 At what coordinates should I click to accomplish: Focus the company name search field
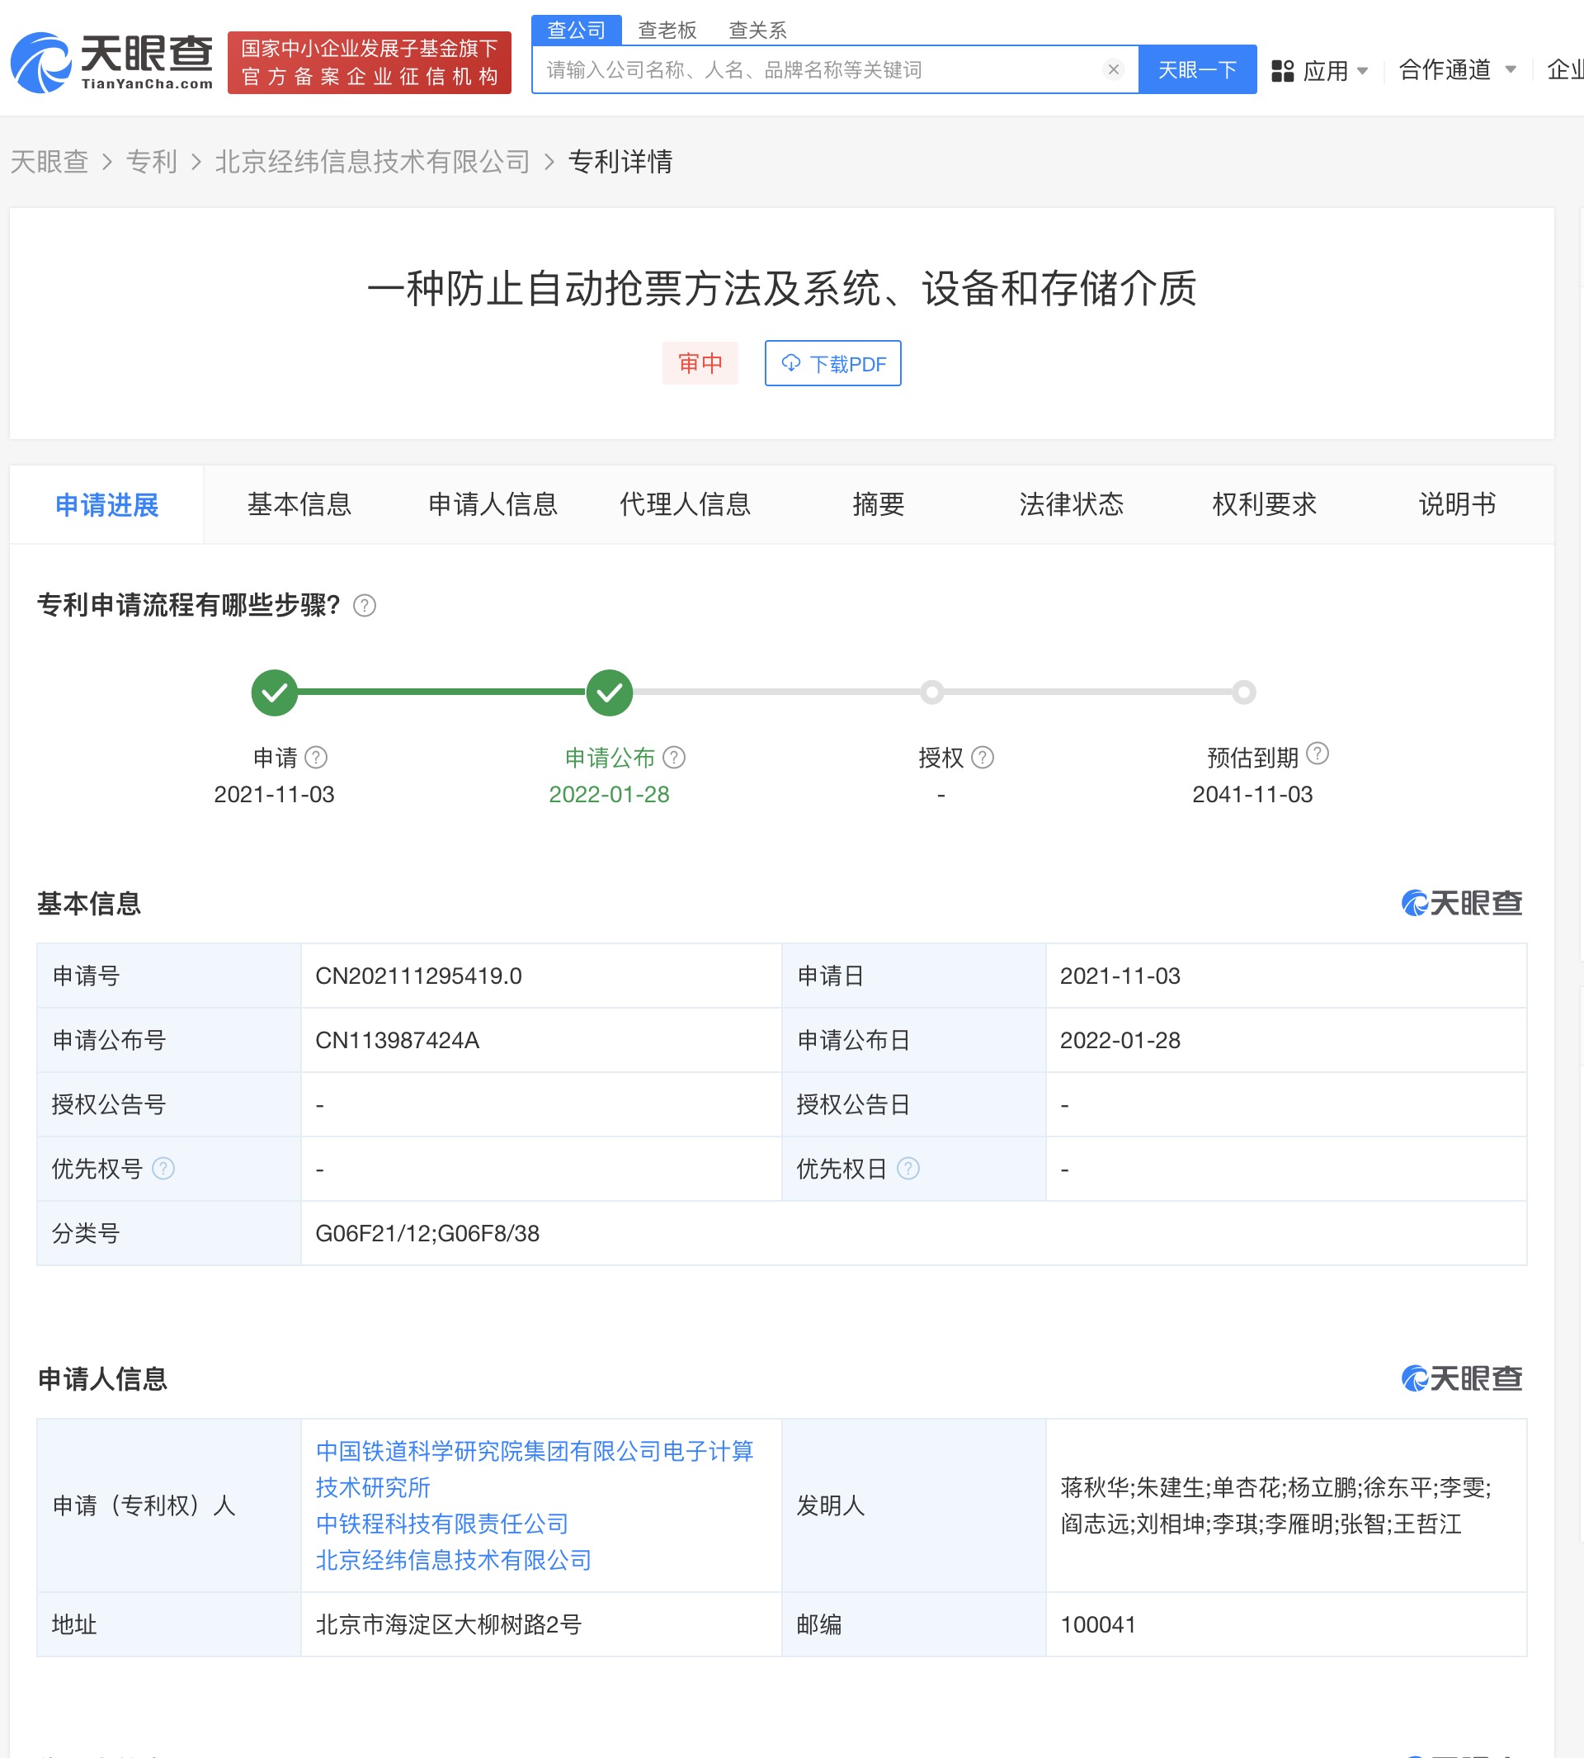pos(818,69)
